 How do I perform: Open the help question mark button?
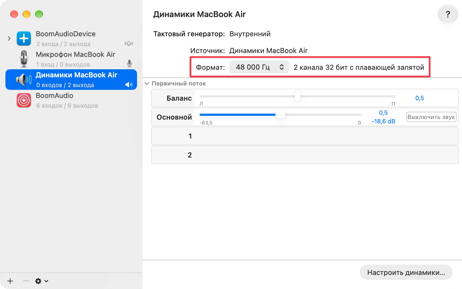[x=448, y=14]
